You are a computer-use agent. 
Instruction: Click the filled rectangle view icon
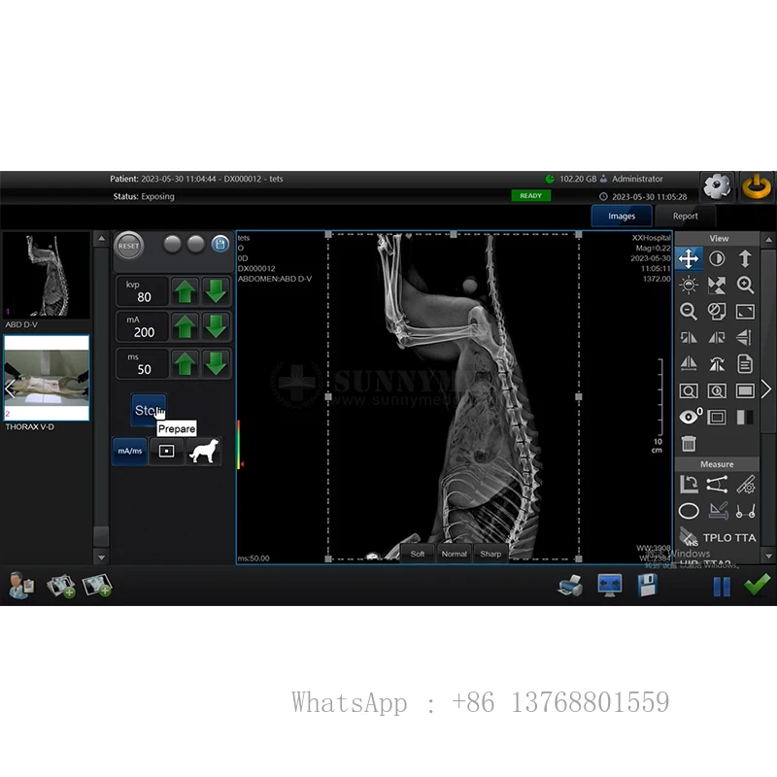745,391
